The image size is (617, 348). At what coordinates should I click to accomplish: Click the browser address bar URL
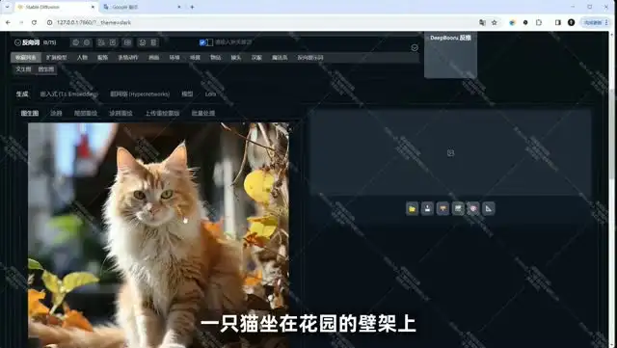94,23
